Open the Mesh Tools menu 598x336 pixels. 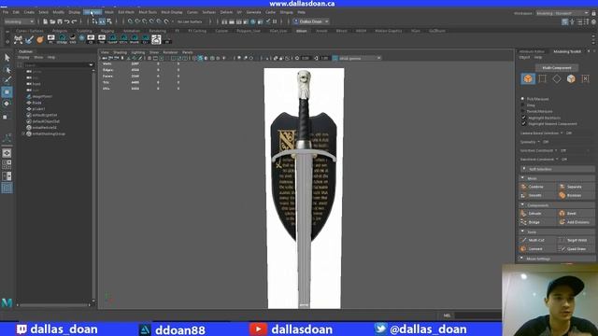pos(148,12)
